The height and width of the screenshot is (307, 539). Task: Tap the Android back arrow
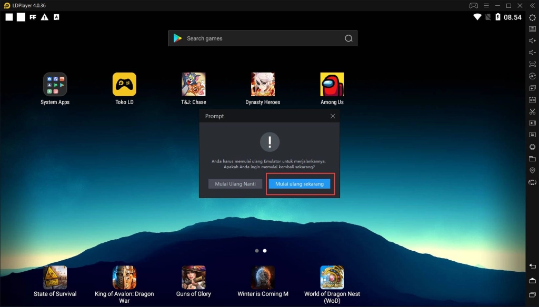click(x=532, y=266)
